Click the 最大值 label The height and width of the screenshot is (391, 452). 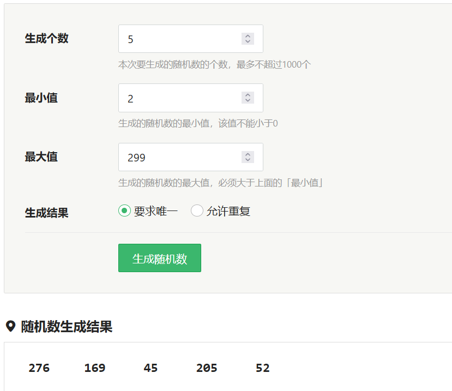pyautogui.click(x=41, y=157)
